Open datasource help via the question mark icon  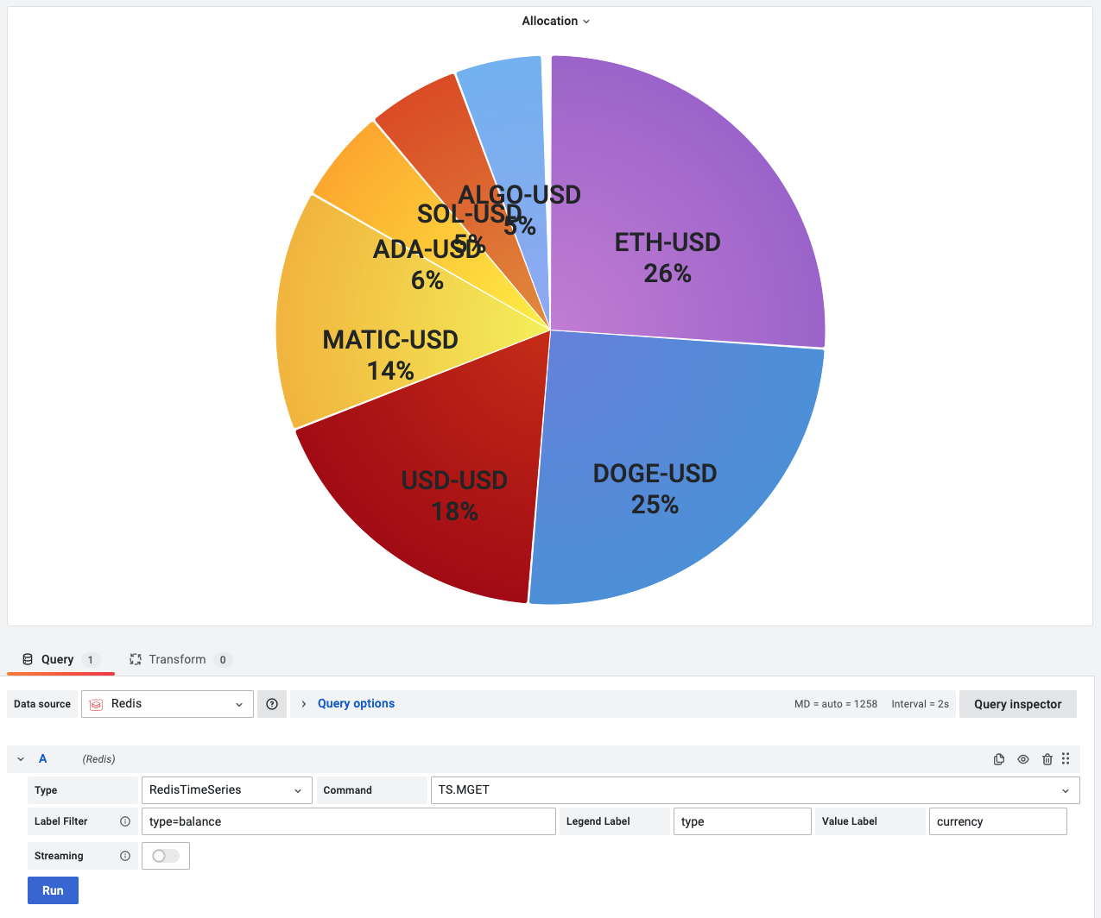271,703
